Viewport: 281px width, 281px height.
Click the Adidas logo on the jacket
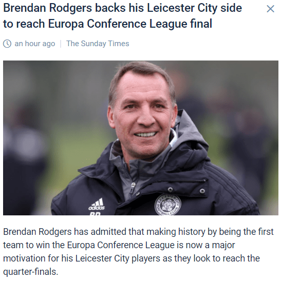coord(97,204)
